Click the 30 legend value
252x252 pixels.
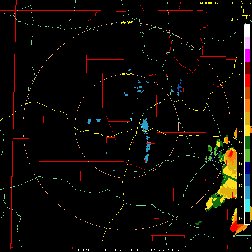click(x=241, y=130)
